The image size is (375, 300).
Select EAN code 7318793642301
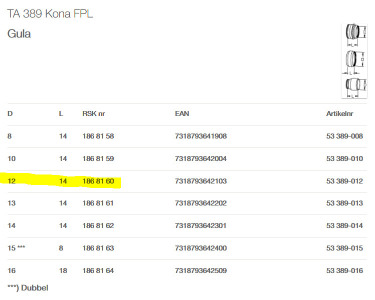click(201, 226)
